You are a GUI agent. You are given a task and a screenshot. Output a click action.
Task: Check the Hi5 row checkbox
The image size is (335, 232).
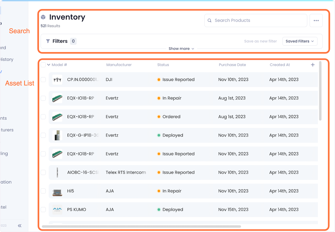pos(43,191)
